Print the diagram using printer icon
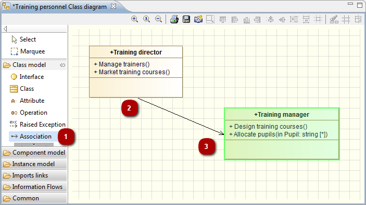This screenshot has height=205, width=366. point(174,19)
